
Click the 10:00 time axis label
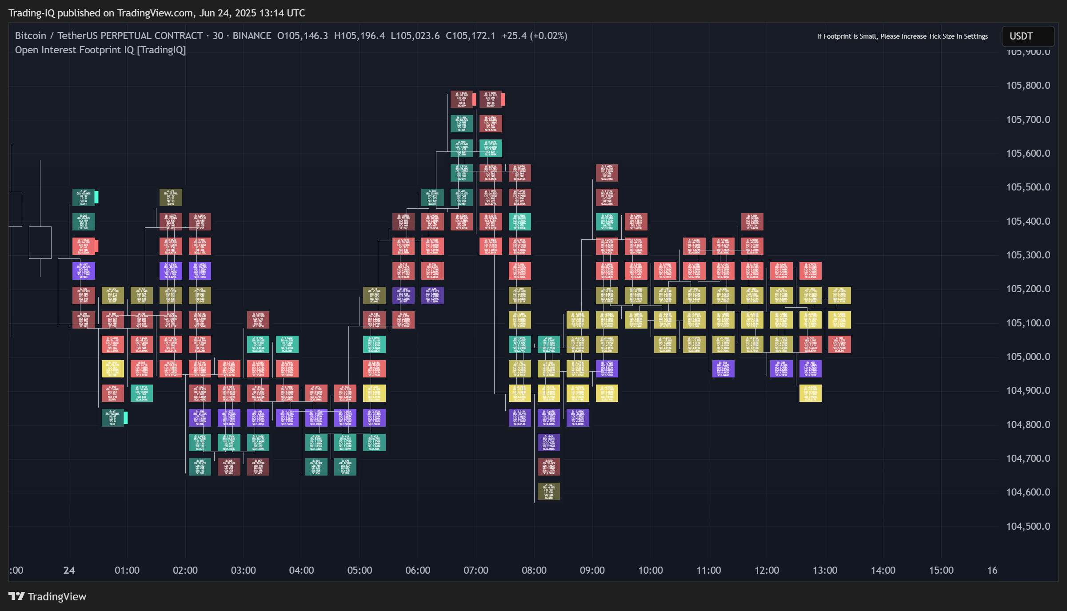coord(651,570)
